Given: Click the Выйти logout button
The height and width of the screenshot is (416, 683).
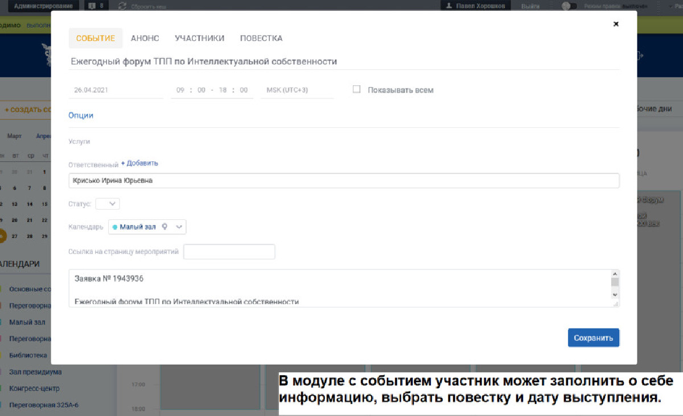Looking at the screenshot, I should [x=530, y=6].
